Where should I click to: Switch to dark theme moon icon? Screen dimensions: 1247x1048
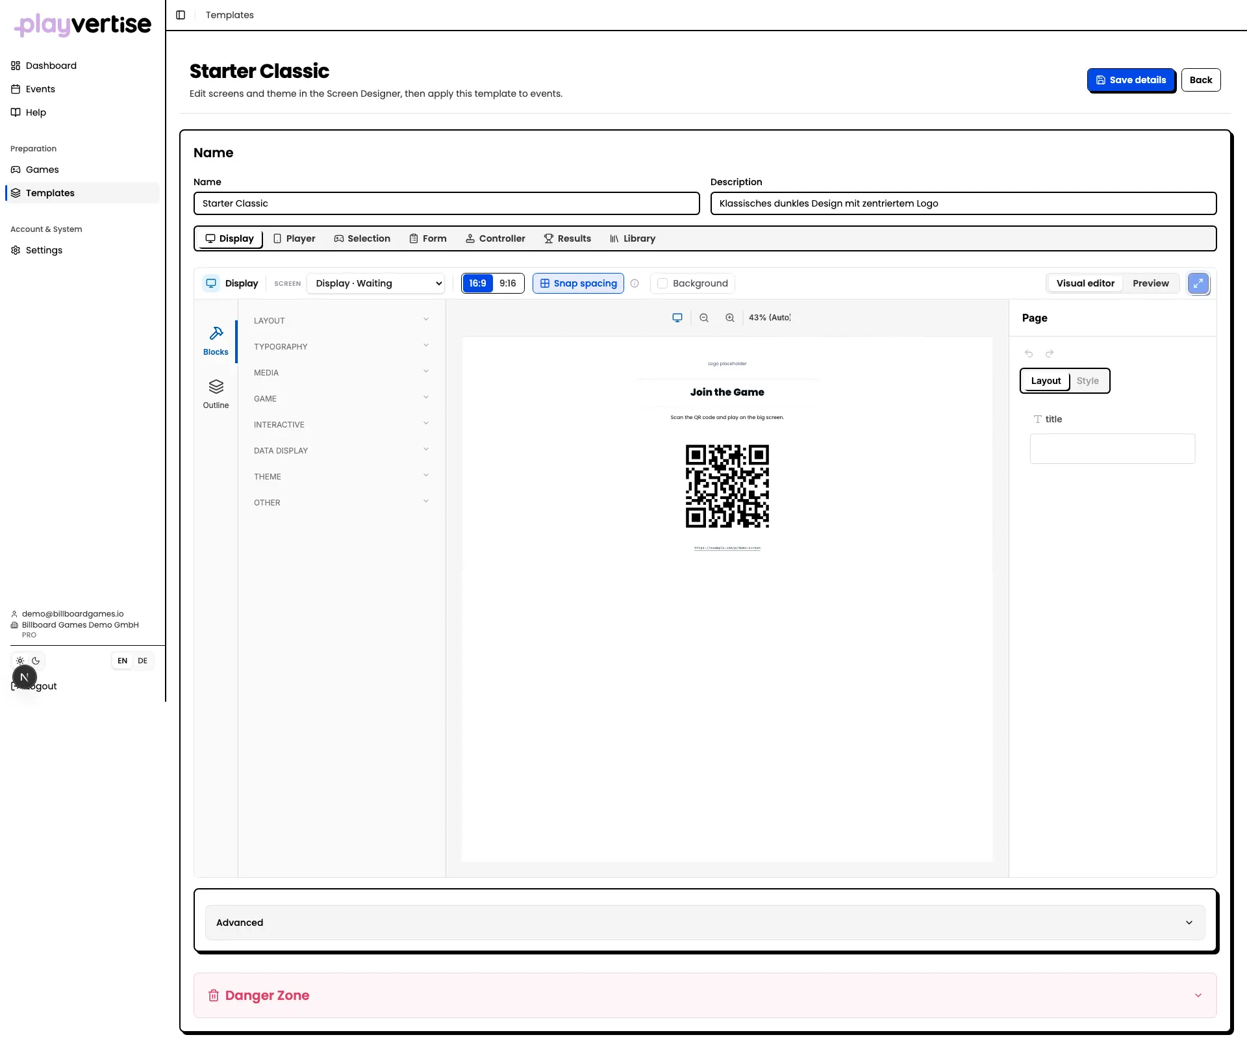click(36, 661)
